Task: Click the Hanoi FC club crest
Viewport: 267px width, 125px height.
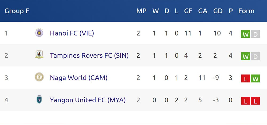Action: coord(39,33)
